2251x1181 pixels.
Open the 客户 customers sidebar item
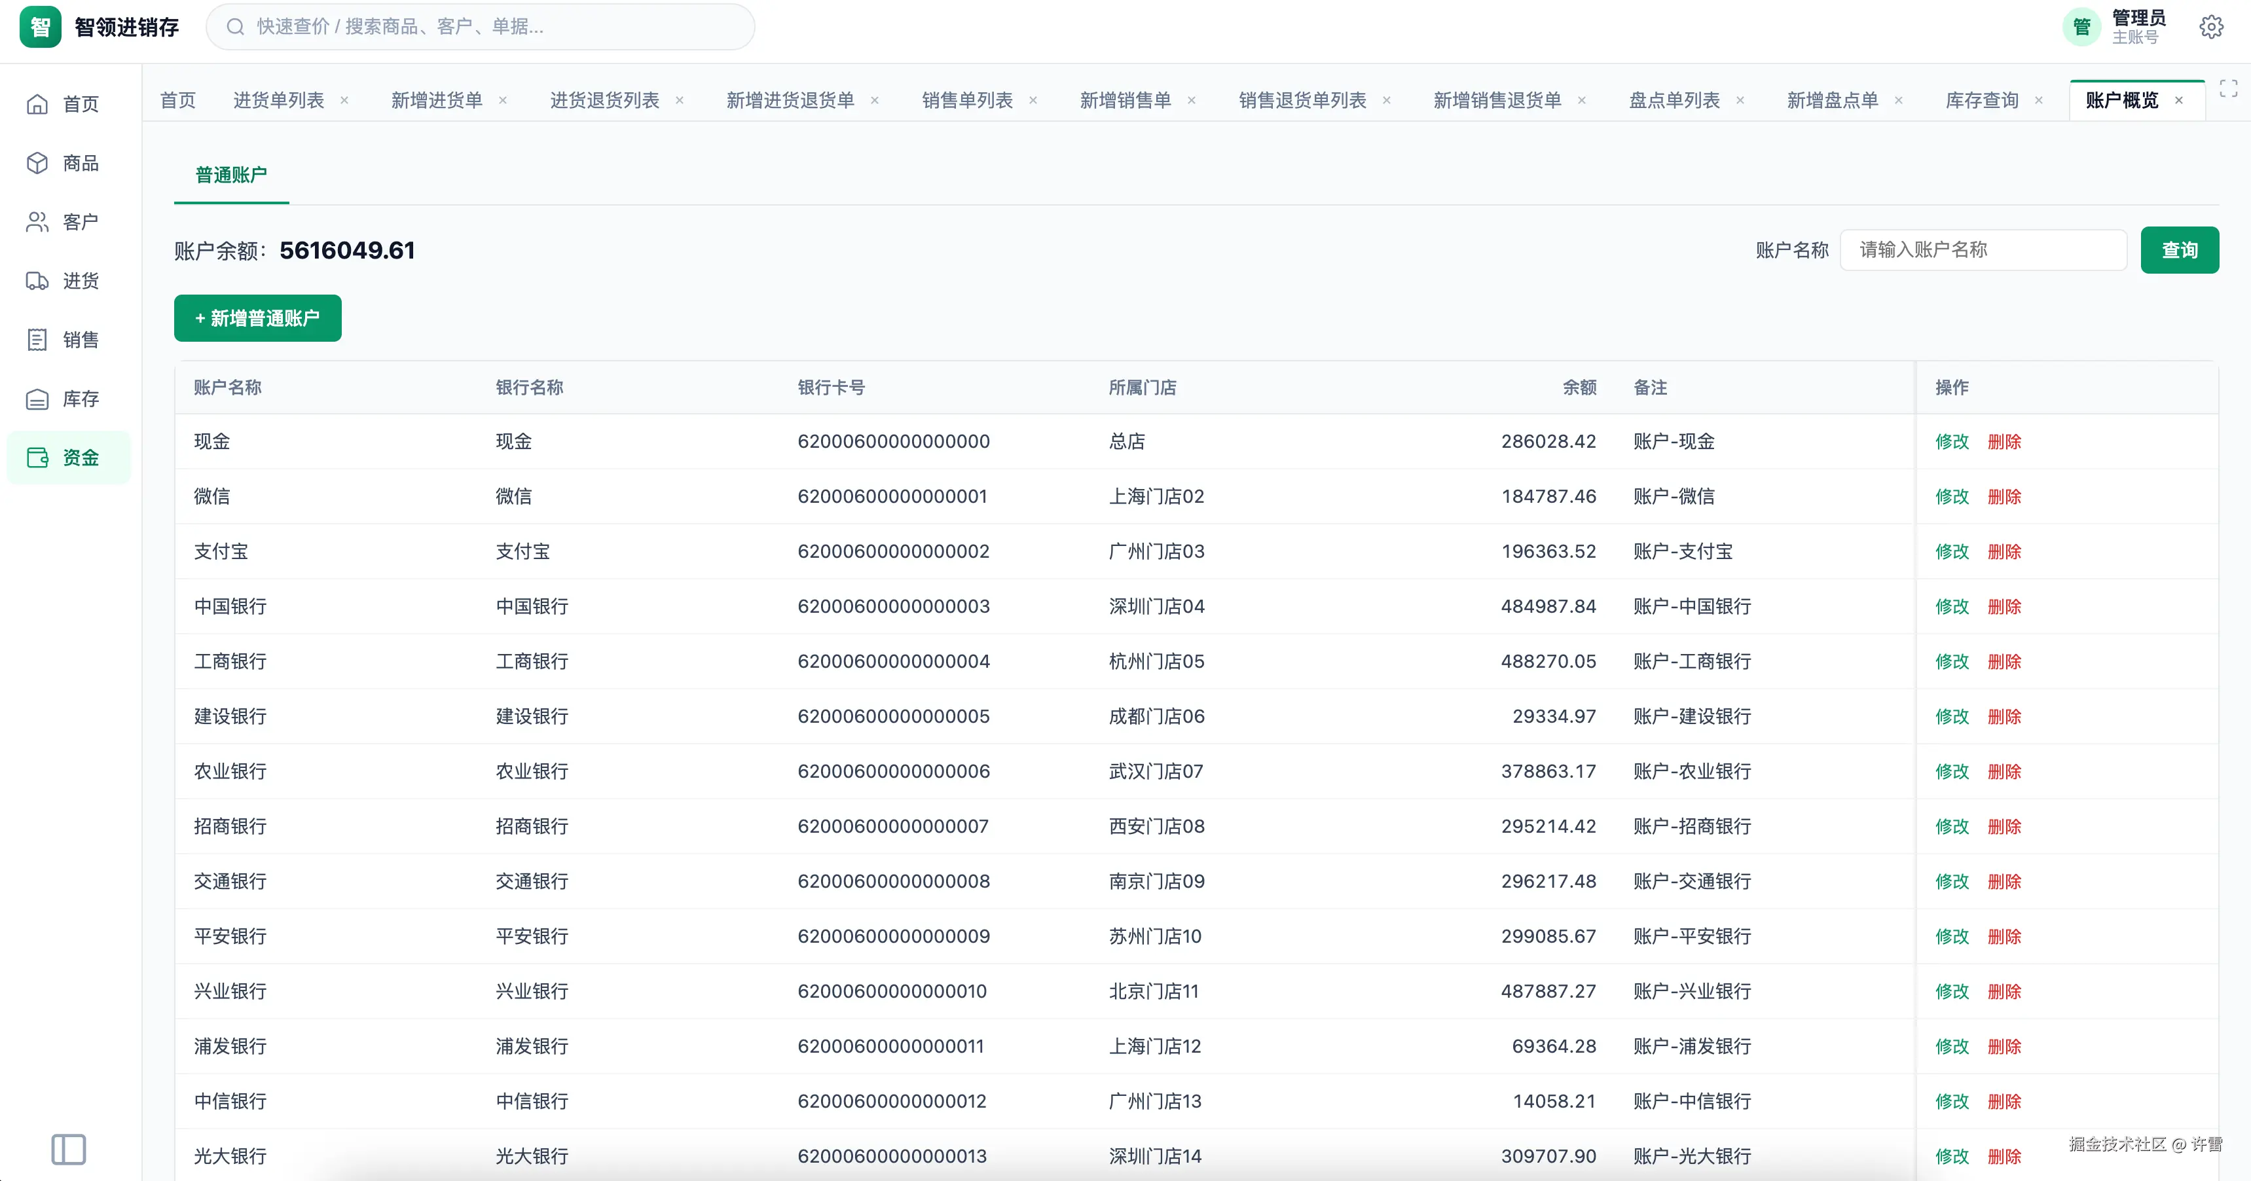point(68,222)
